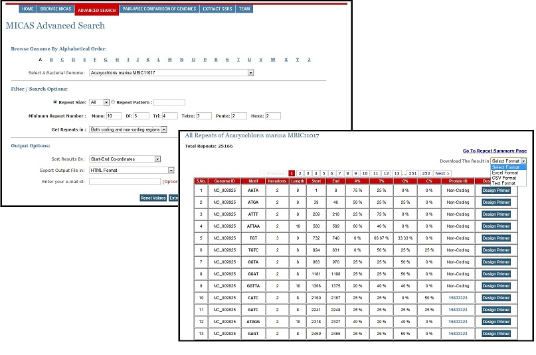The image size is (536, 355).
Task: Click the Repeat Pattern text field
Action: click(169, 103)
